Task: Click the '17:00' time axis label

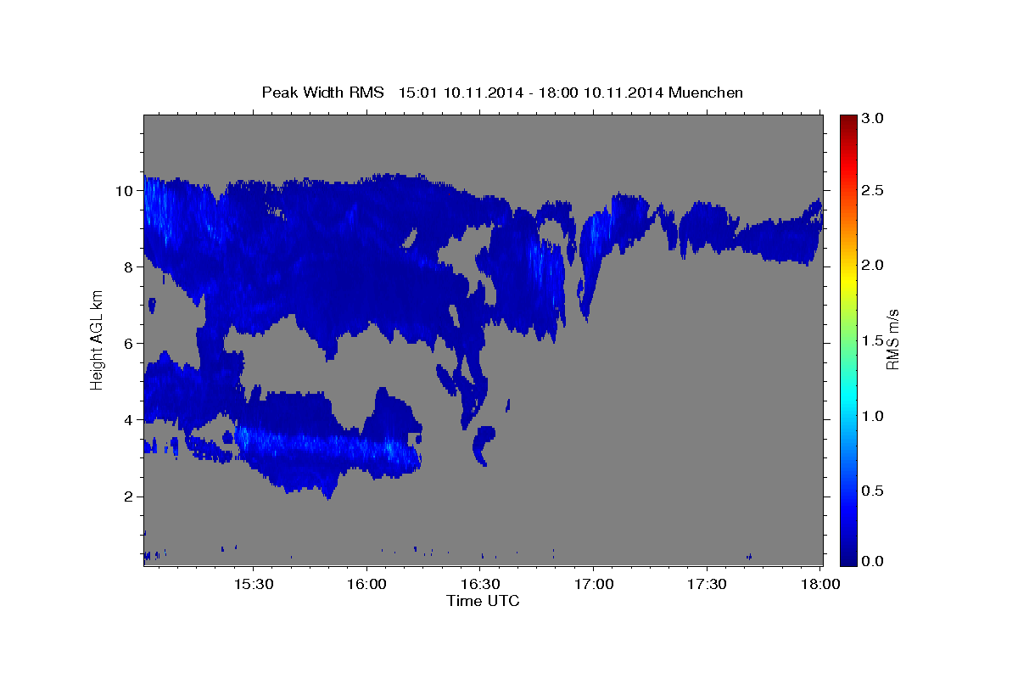Action: [x=593, y=585]
